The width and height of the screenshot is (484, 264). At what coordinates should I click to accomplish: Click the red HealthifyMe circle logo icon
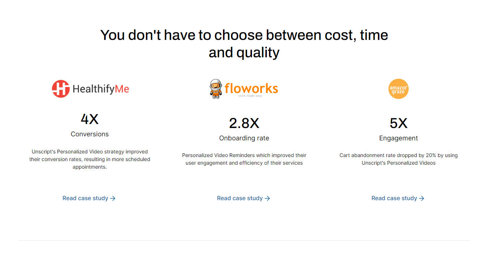(x=60, y=89)
